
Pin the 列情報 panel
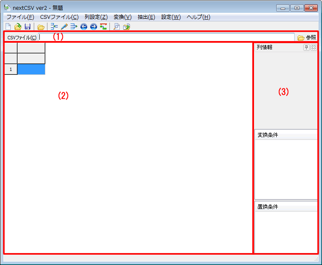point(306,47)
